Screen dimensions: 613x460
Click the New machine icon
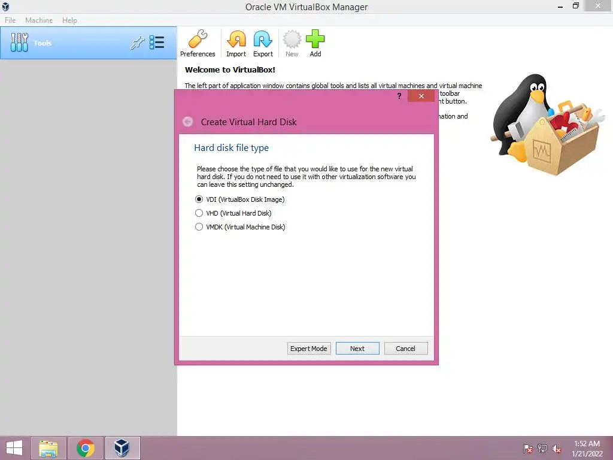click(x=292, y=43)
